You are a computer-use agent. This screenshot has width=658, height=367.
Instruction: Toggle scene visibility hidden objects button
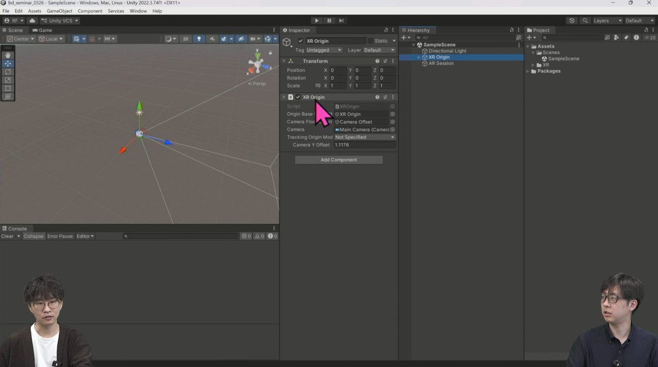point(241,39)
